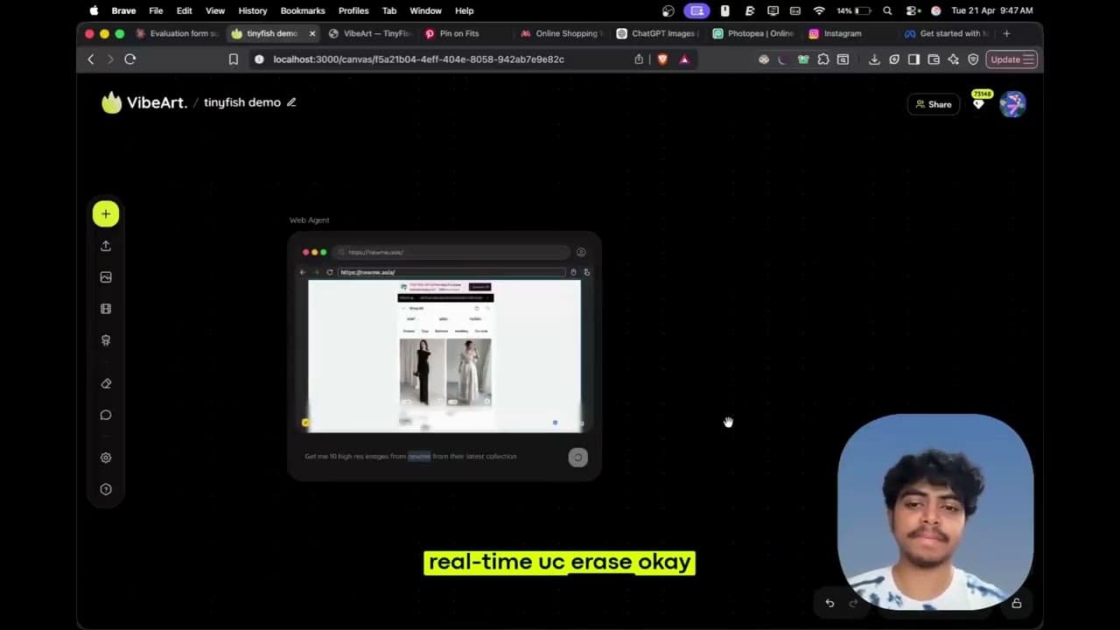
Task: Open Brave Rewards triangle icon
Action: click(684, 59)
